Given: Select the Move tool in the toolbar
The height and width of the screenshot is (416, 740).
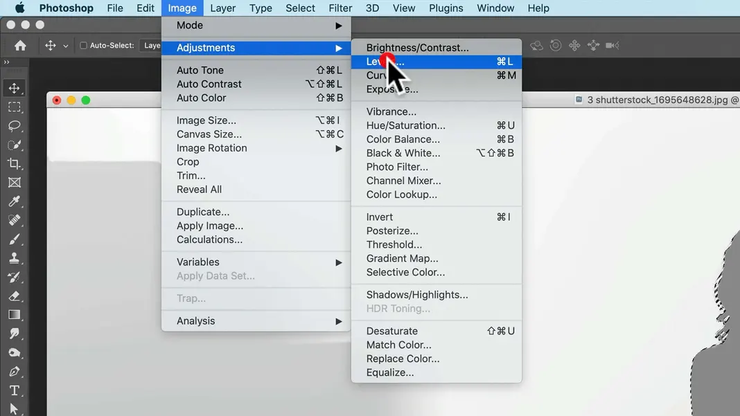Looking at the screenshot, I should click(14, 88).
